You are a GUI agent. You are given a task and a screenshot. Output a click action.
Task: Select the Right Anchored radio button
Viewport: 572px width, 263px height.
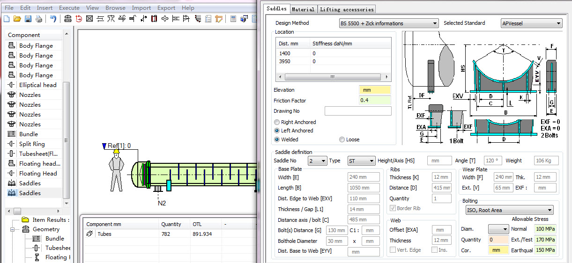pos(277,122)
